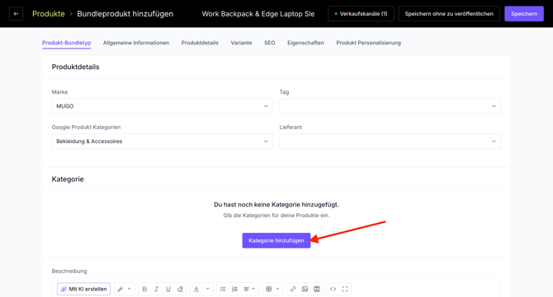Viewport: 553px width, 297px height.
Task: Insert a numbered list
Action: pyautogui.click(x=234, y=289)
